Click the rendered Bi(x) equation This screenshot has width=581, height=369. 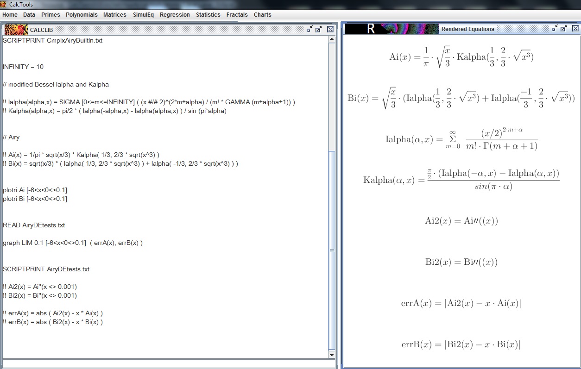click(x=461, y=98)
